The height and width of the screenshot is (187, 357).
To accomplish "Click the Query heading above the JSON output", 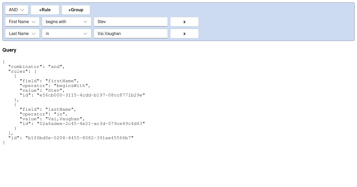I will tap(9, 50).
